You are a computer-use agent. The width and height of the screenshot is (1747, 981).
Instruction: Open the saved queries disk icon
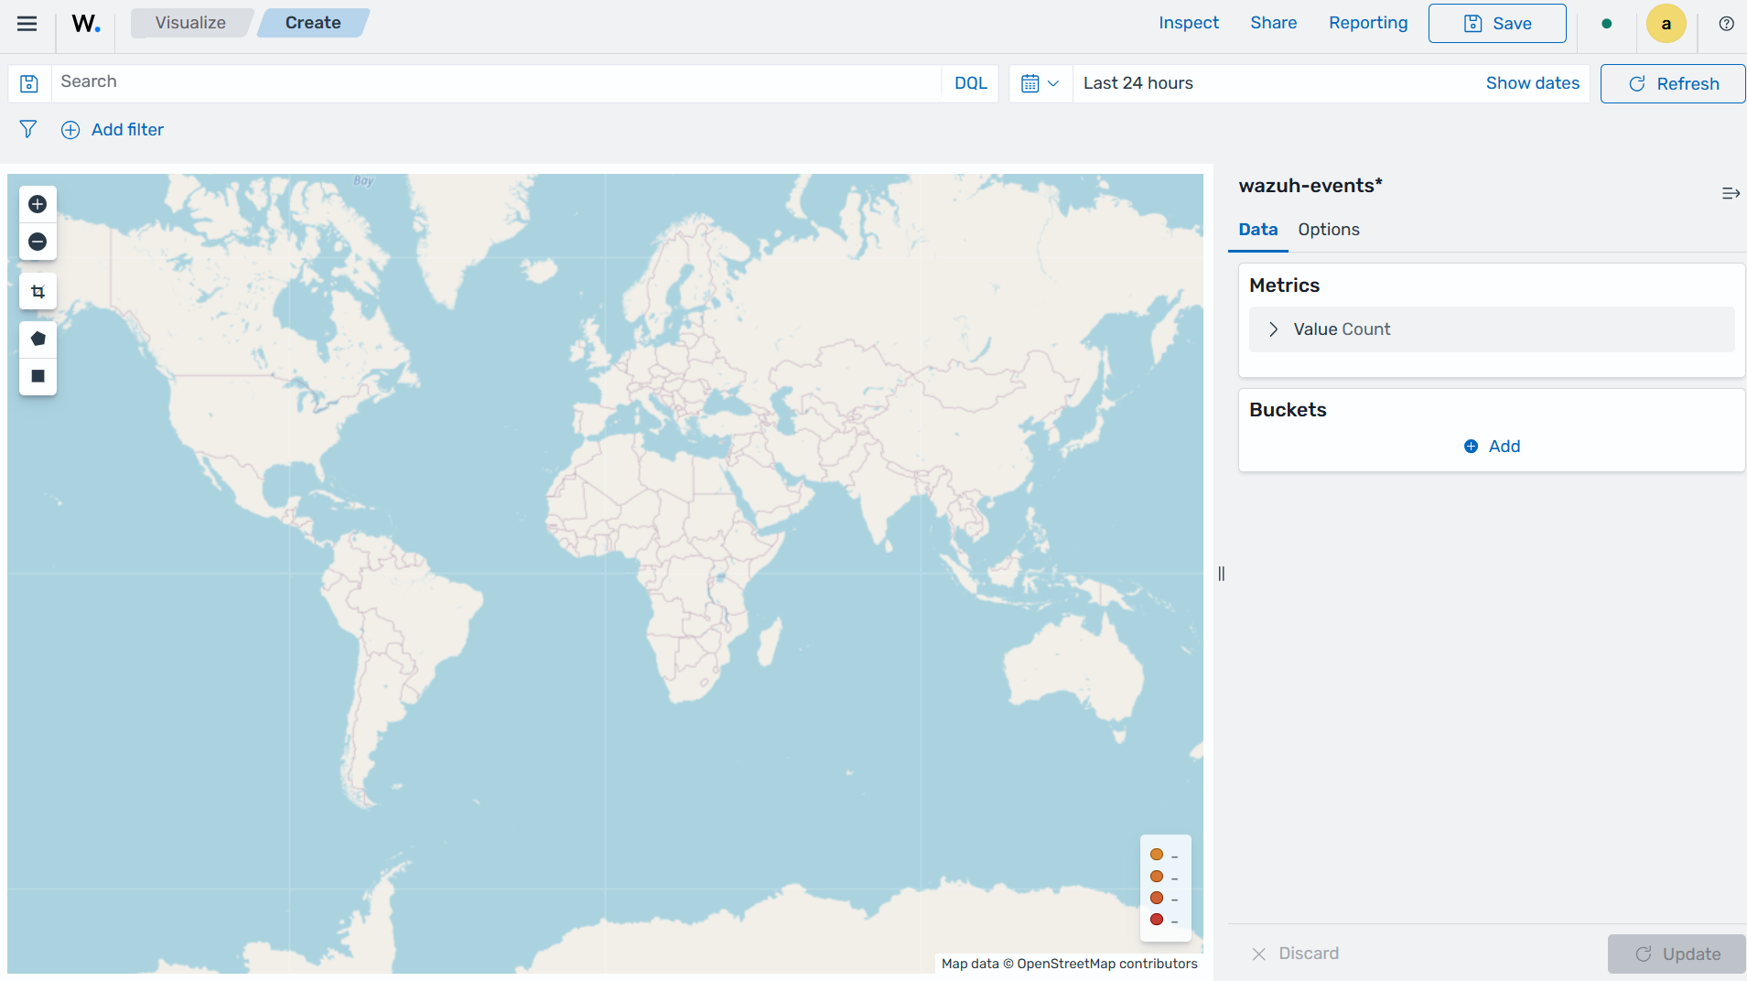tap(29, 83)
